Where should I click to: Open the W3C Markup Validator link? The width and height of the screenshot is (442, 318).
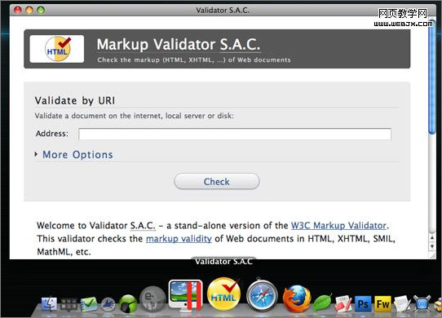[x=338, y=226]
